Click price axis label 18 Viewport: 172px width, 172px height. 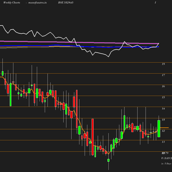pyautogui.click(x=163, y=64)
